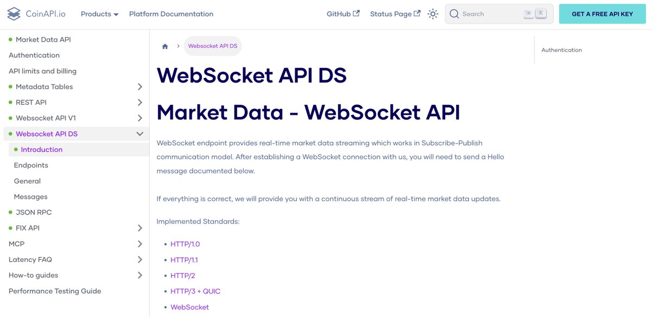Open the Products dropdown
The height and width of the screenshot is (317, 653).
click(99, 14)
